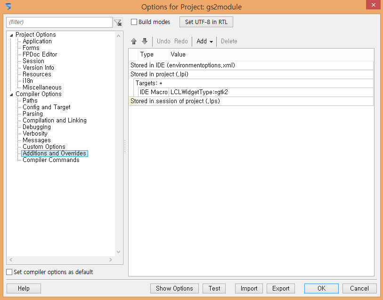Collapse the Project Options tree node

11,35
